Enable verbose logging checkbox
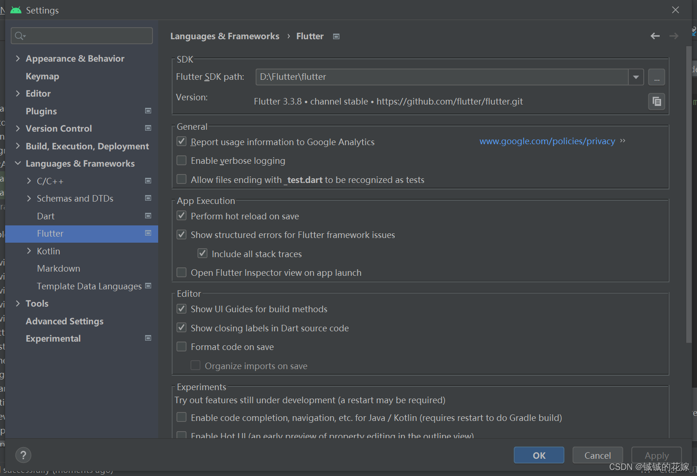Image resolution: width=697 pixels, height=476 pixels. (181, 161)
